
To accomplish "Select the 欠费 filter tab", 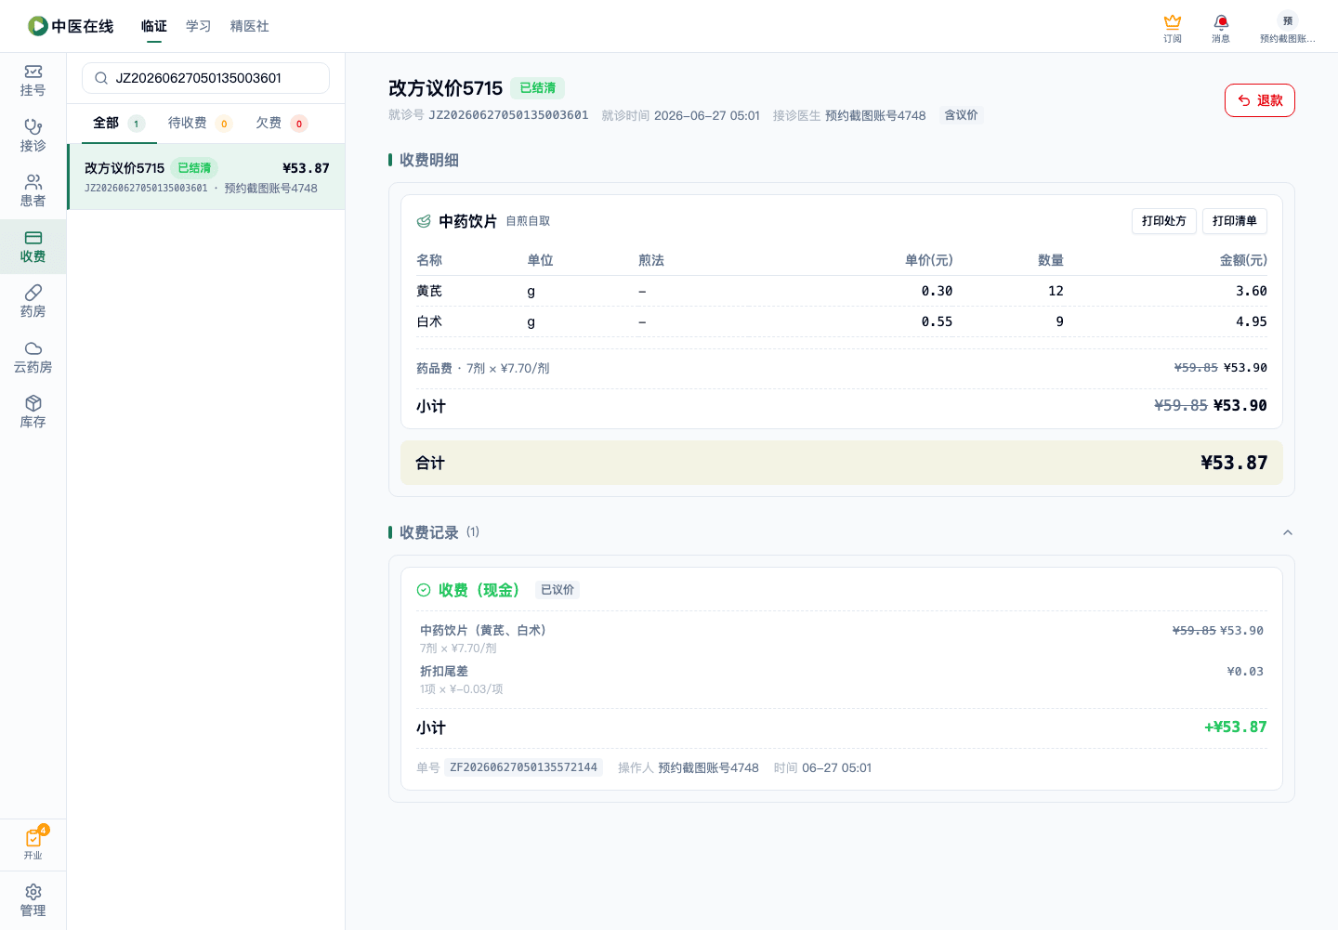I will pos(282,123).
